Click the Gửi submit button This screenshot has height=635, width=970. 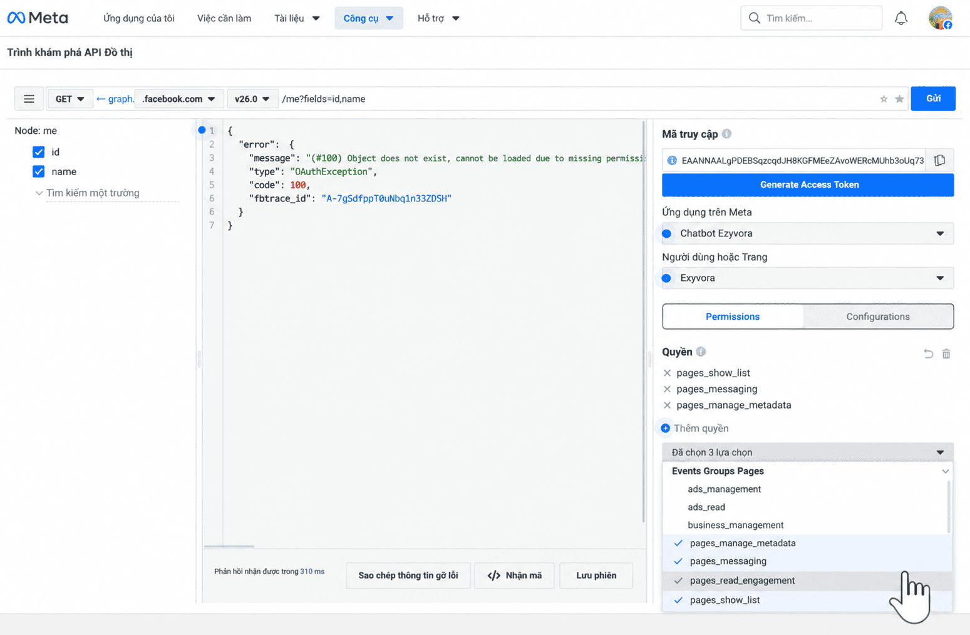click(x=933, y=98)
